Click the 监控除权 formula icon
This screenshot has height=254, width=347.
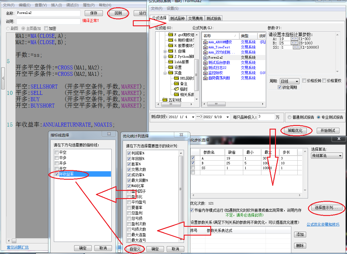tap(205, 73)
